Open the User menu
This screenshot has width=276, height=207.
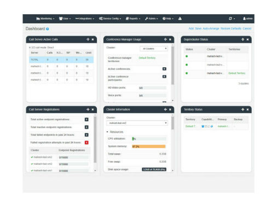point(65,19)
